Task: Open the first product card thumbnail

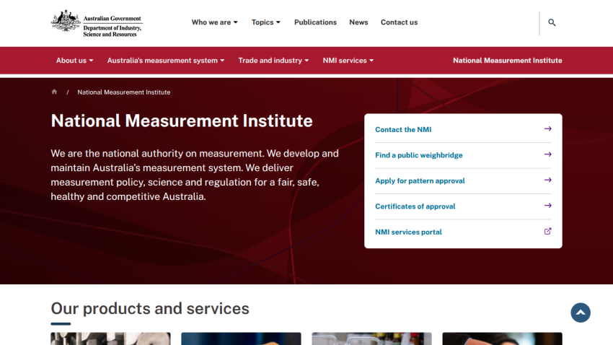Action: pyautogui.click(x=110, y=339)
